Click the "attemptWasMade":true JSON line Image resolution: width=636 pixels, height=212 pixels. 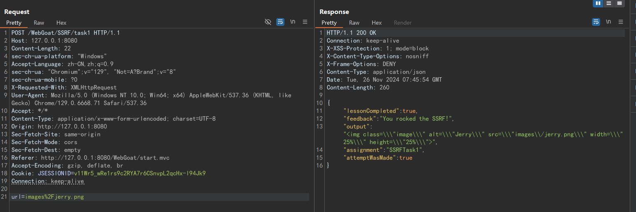click(377, 158)
